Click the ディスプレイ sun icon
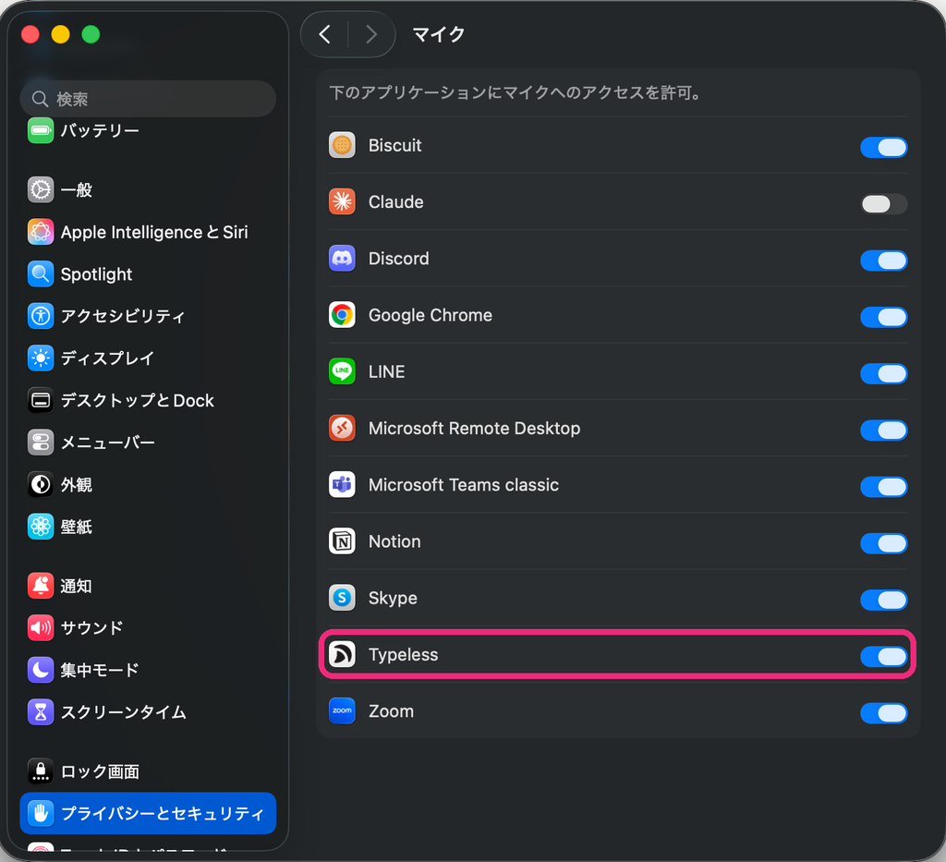Viewport: 946px width, 862px height. pos(41,358)
